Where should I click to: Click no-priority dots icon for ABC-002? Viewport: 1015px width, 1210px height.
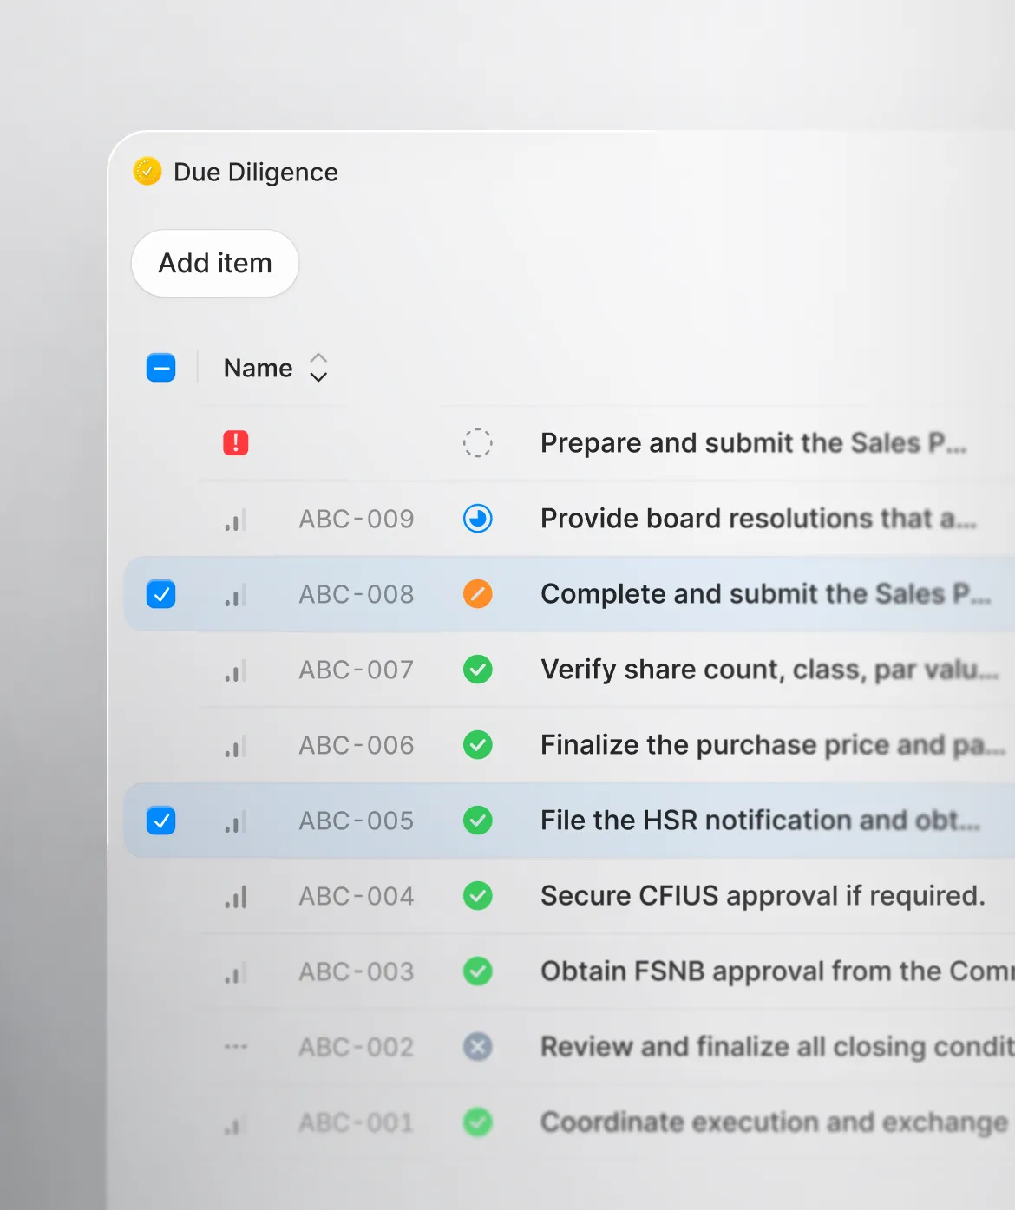coord(236,1047)
